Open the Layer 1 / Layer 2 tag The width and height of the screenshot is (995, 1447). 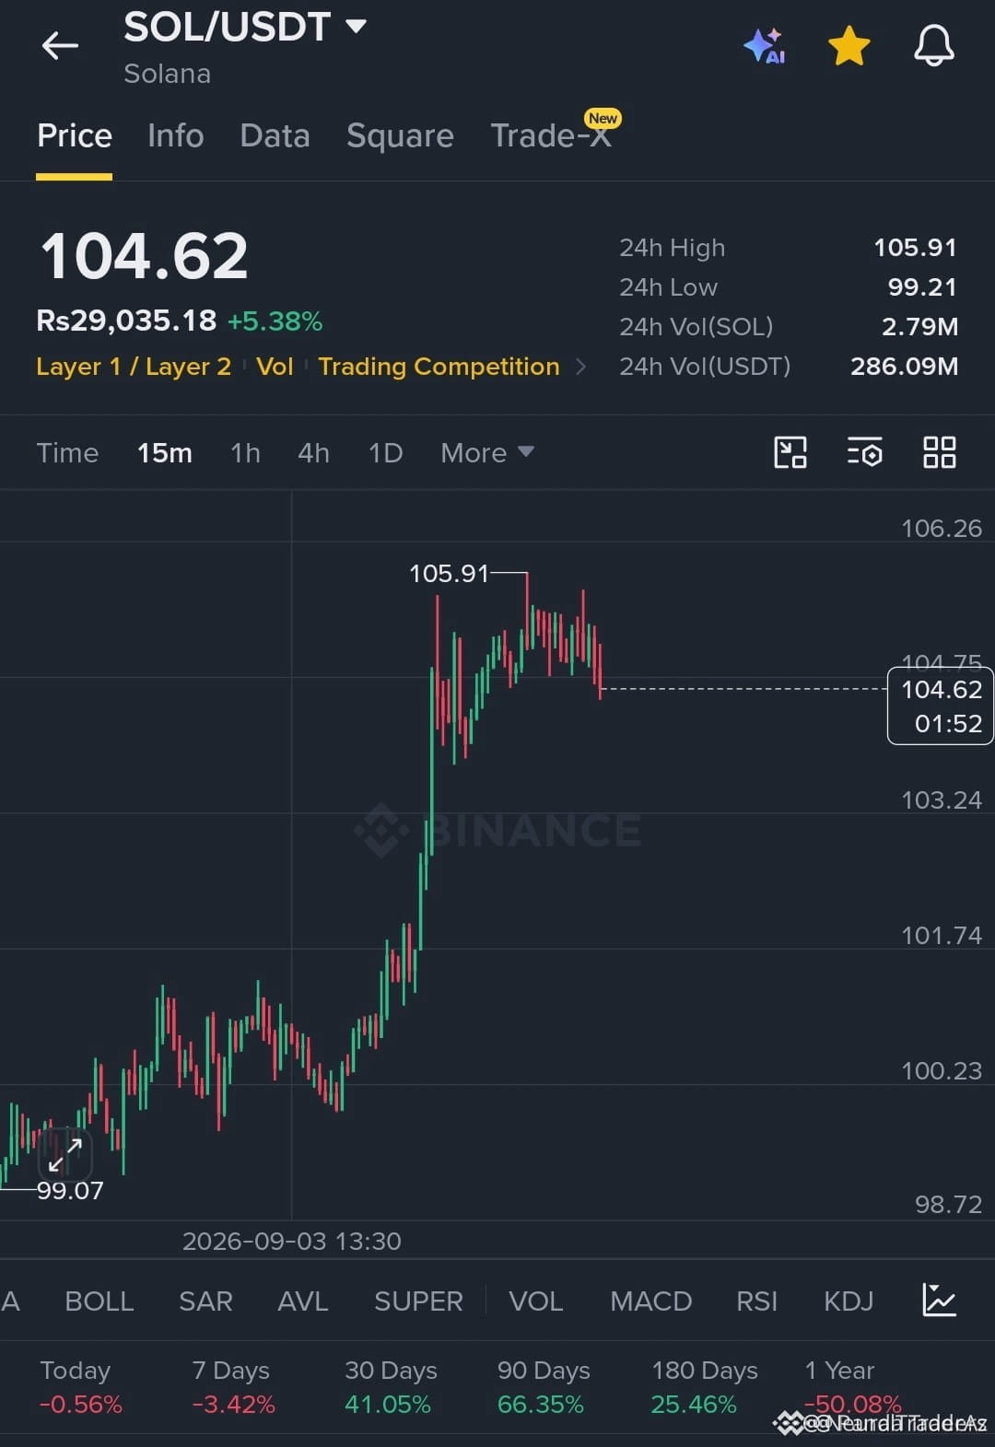134,367
